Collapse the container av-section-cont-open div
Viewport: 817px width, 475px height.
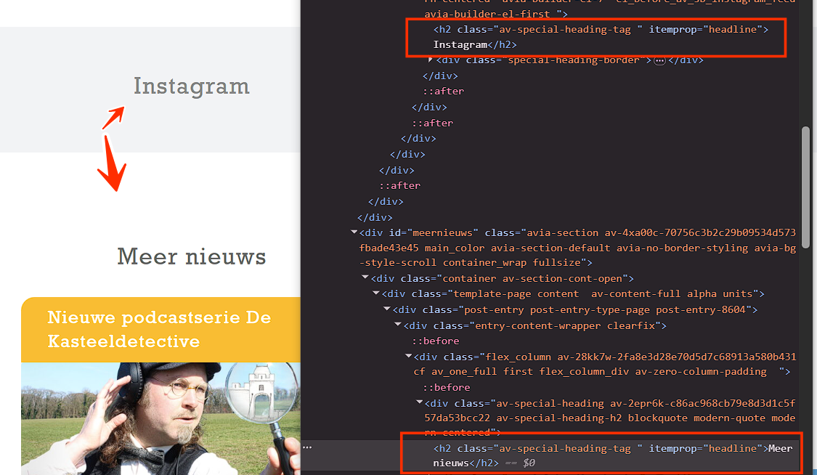coord(365,278)
